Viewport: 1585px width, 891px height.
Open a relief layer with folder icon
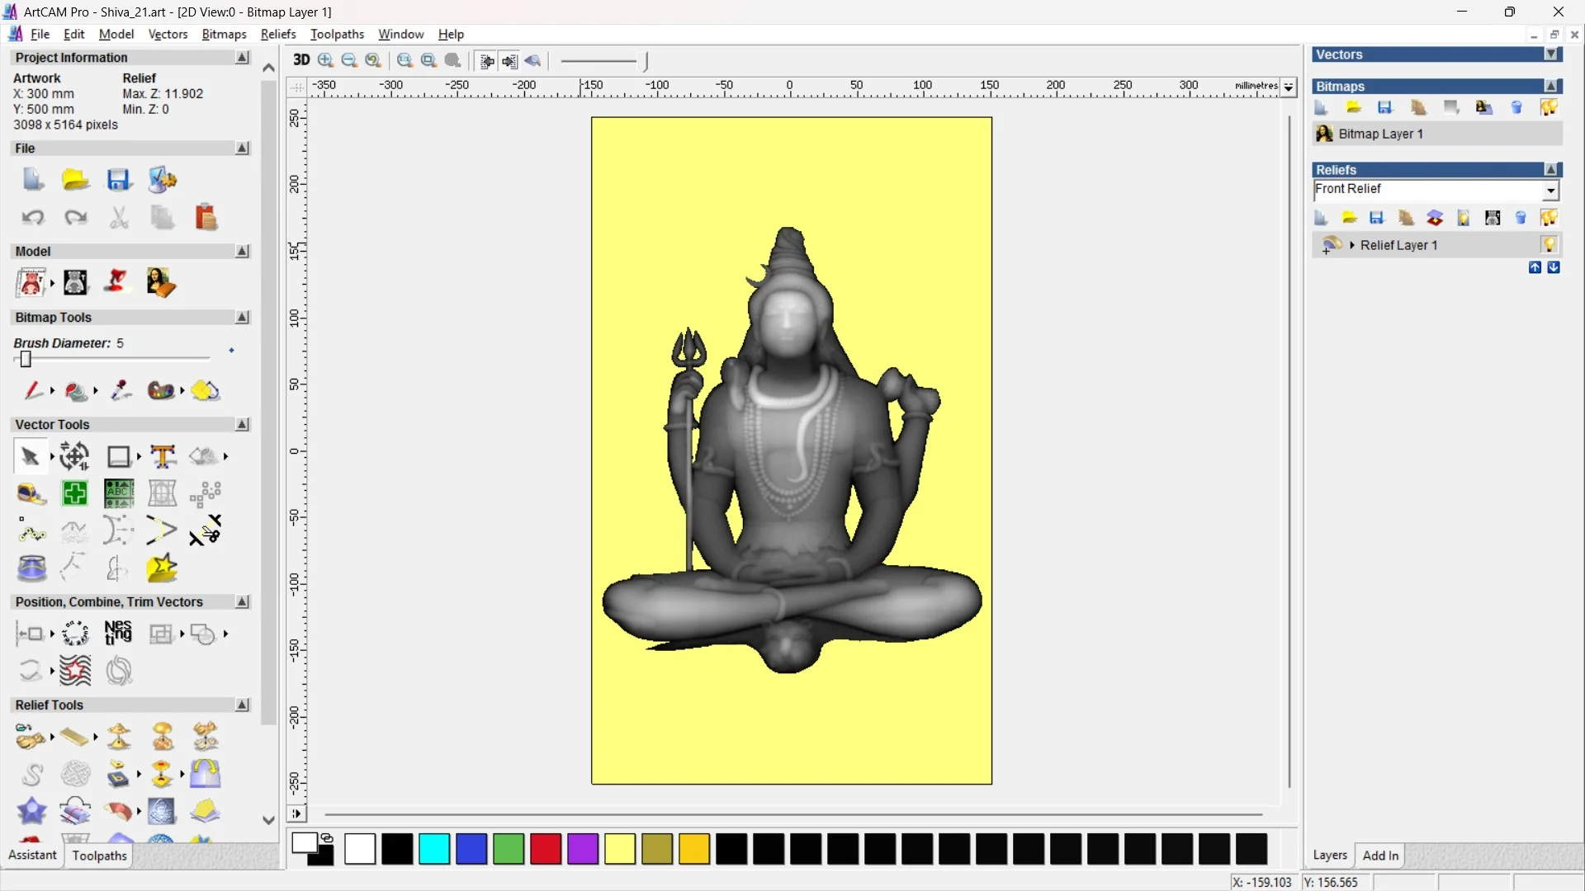click(x=1350, y=217)
